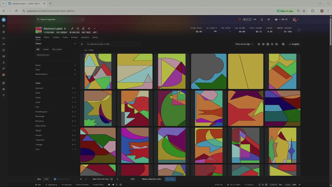Edit collection with the pencil icon
This screenshot has width=332, height=187.
pyautogui.click(x=72, y=29)
